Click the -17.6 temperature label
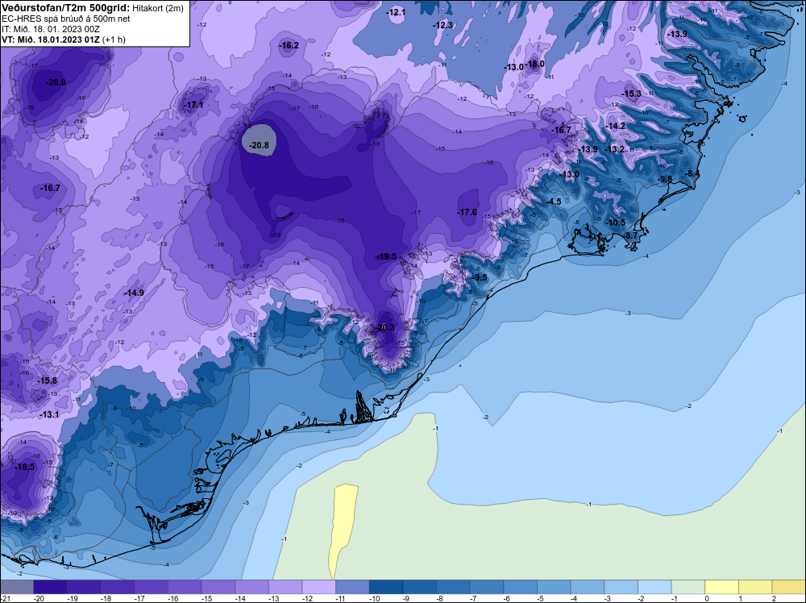This screenshot has width=806, height=603. tap(467, 212)
